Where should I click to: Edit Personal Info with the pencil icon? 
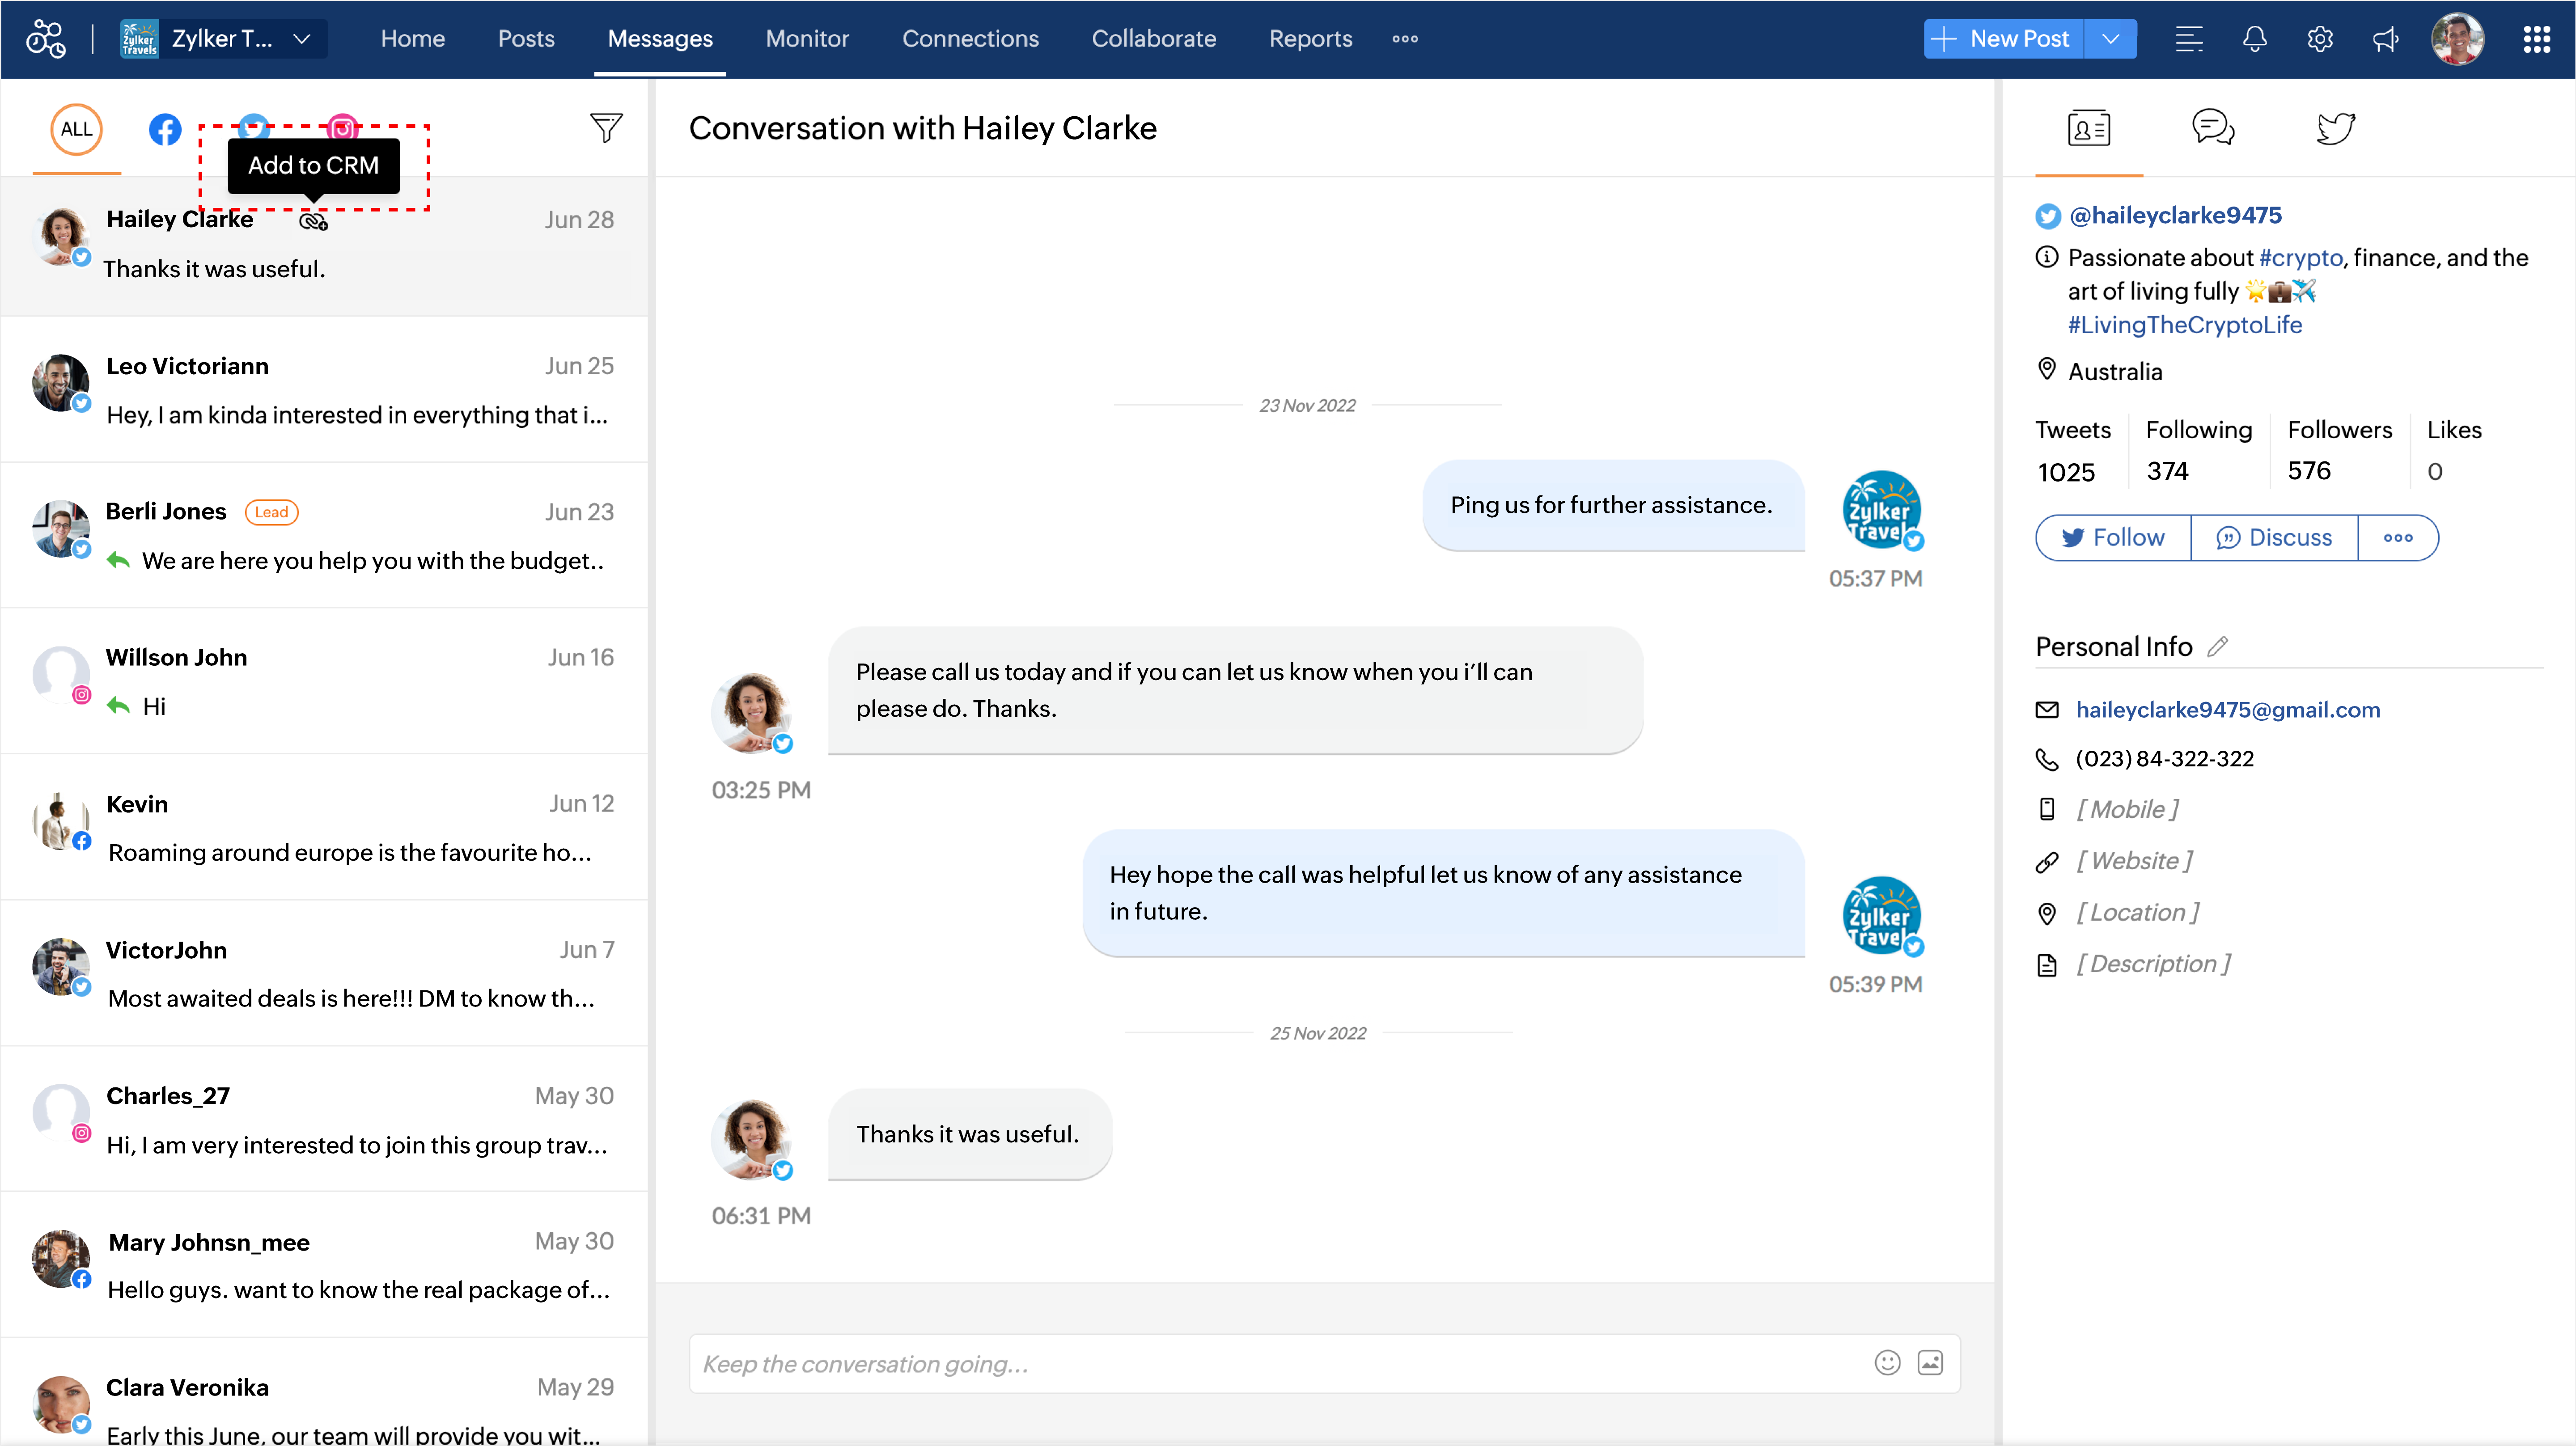(x=2218, y=646)
